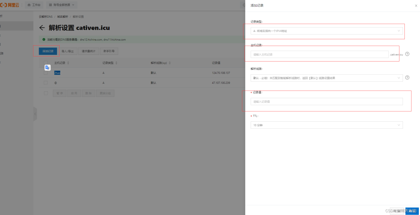Check the checkbox for record 2hao
Viewport: 420px width, 215px height.
(x=45, y=72)
